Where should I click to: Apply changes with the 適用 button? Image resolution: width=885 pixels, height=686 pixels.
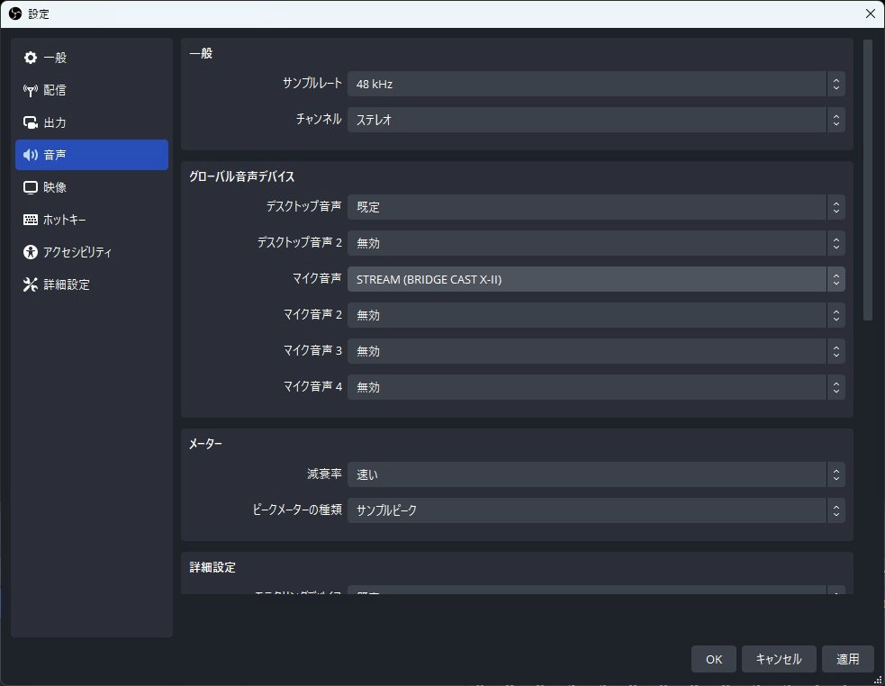click(x=847, y=659)
